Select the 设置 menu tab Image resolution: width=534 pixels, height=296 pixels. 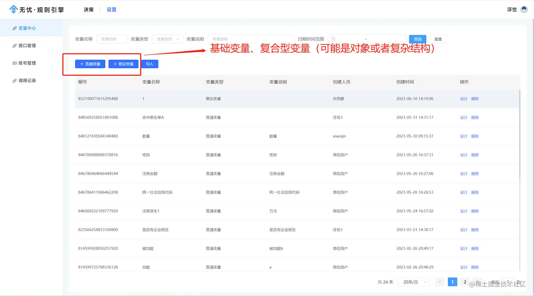point(111,10)
